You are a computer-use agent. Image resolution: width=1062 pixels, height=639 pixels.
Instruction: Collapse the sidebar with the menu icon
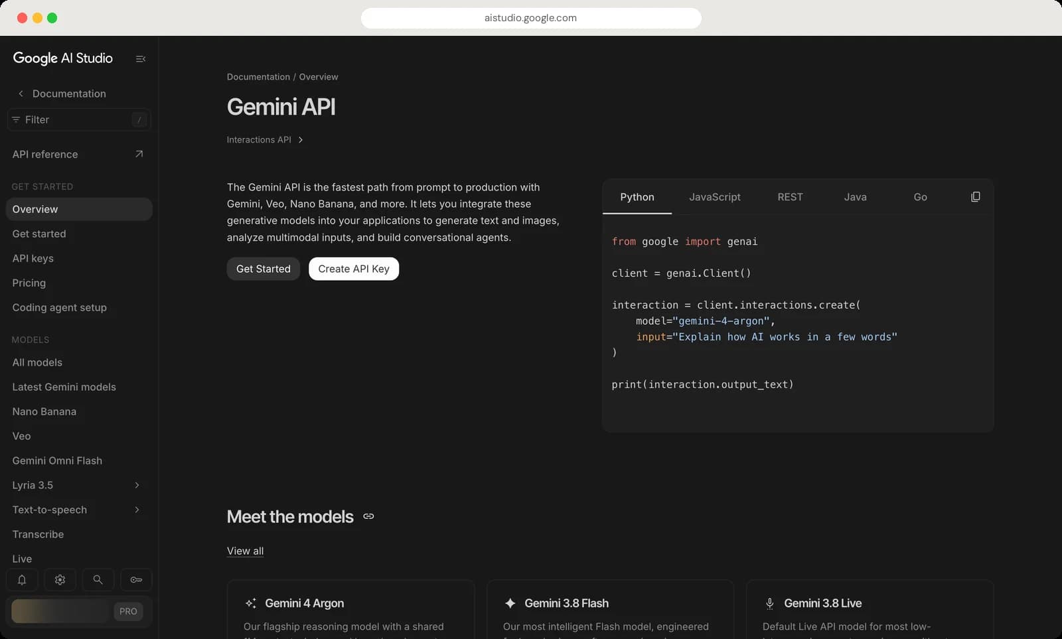141,59
